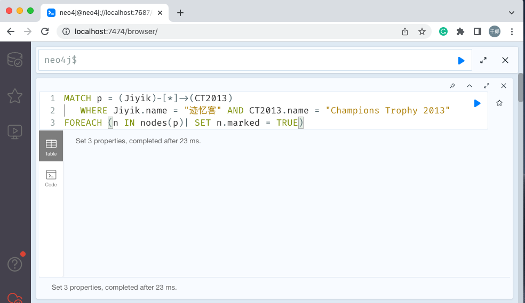Switch to the Code result view
The height and width of the screenshot is (303, 525).
51,178
